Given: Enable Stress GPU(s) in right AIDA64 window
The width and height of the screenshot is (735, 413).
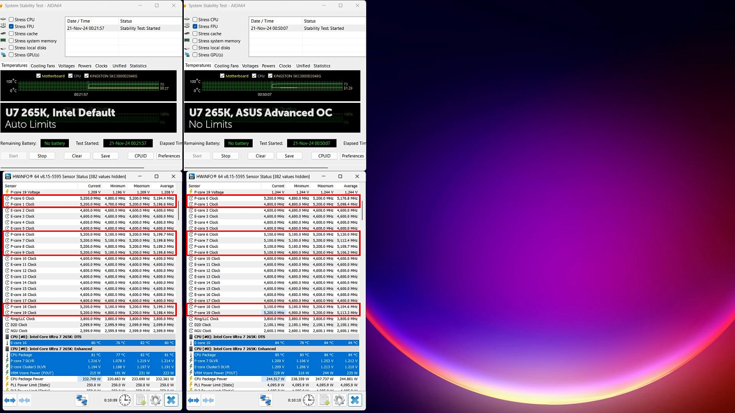Looking at the screenshot, I should pyautogui.click(x=195, y=55).
